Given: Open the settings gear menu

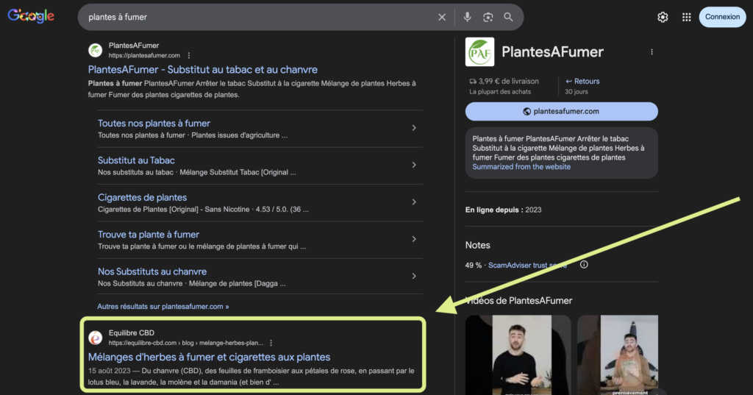Looking at the screenshot, I should (x=663, y=17).
